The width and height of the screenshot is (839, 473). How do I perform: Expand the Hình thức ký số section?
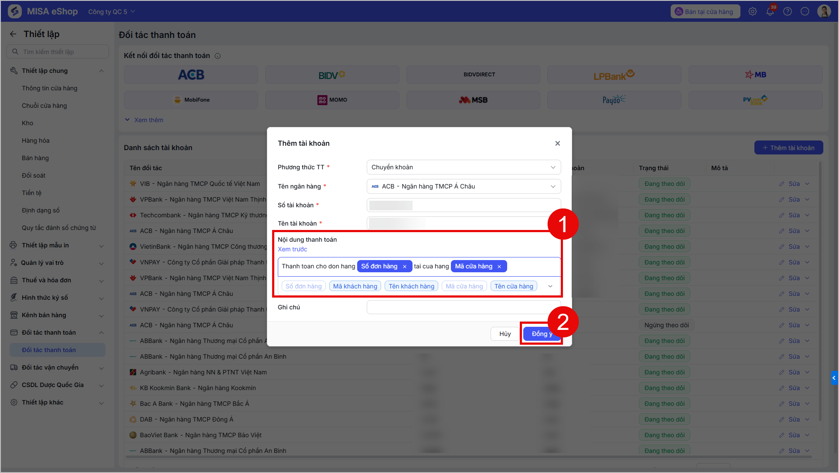tap(101, 298)
